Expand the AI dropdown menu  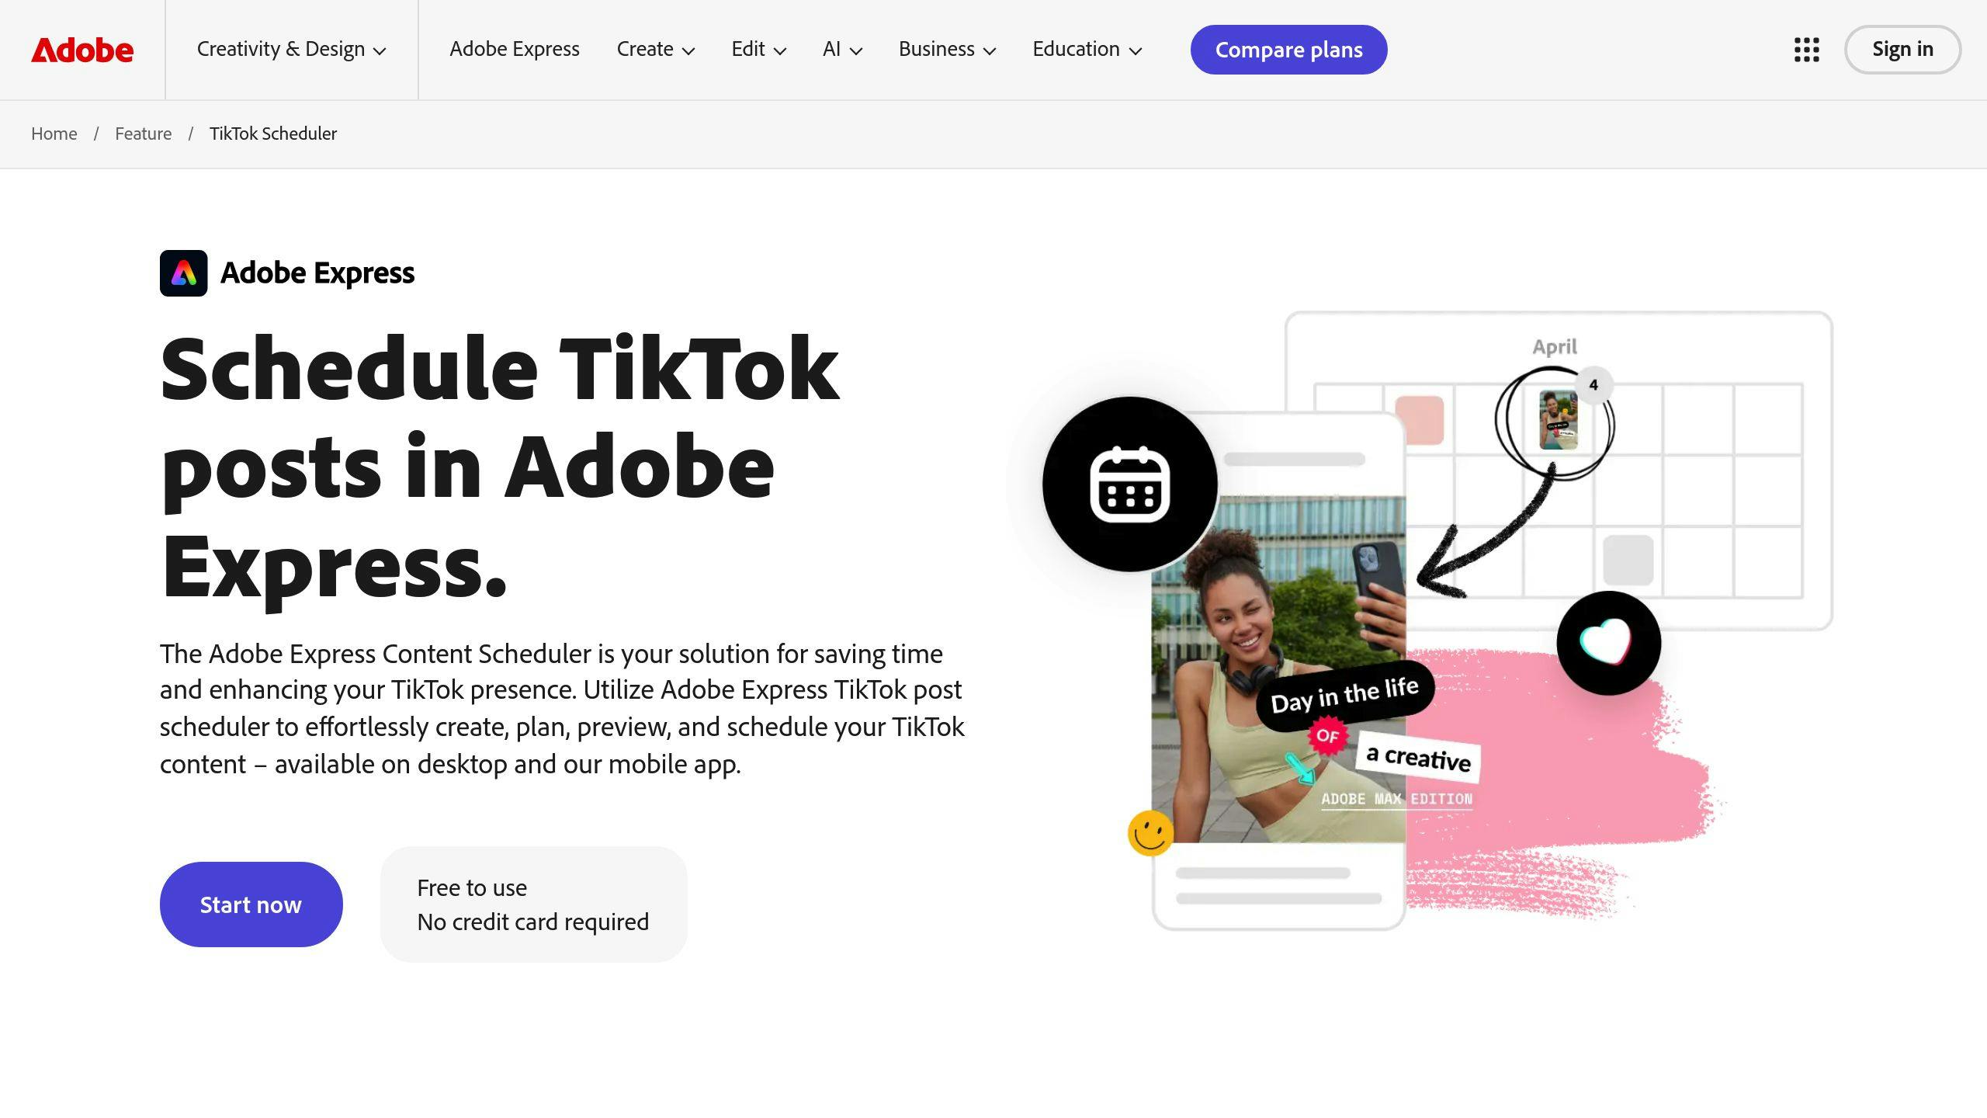tap(842, 49)
